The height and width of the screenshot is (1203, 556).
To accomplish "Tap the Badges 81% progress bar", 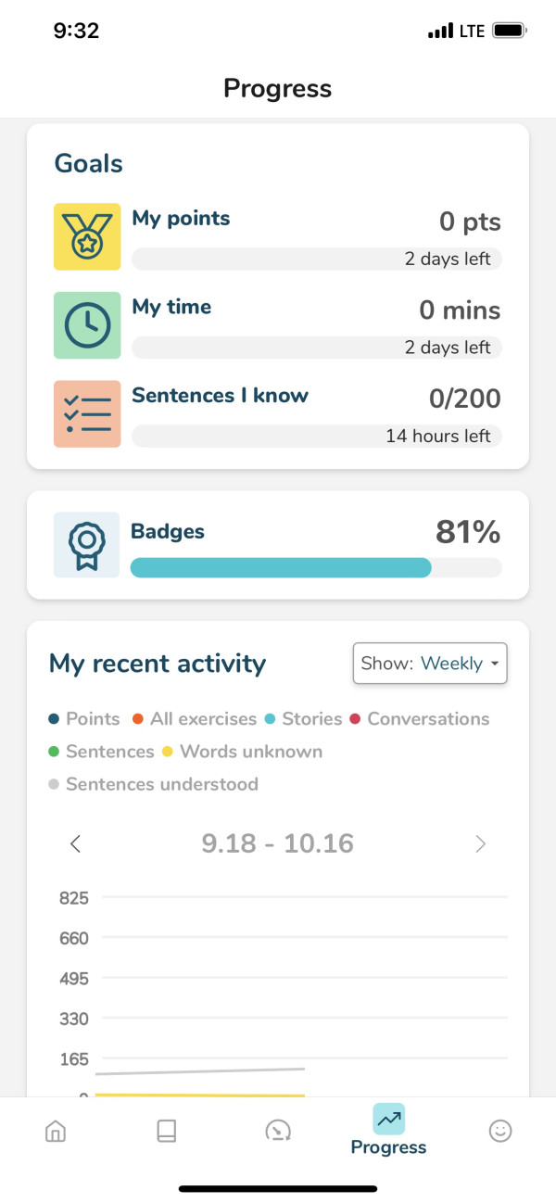I will tap(316, 567).
